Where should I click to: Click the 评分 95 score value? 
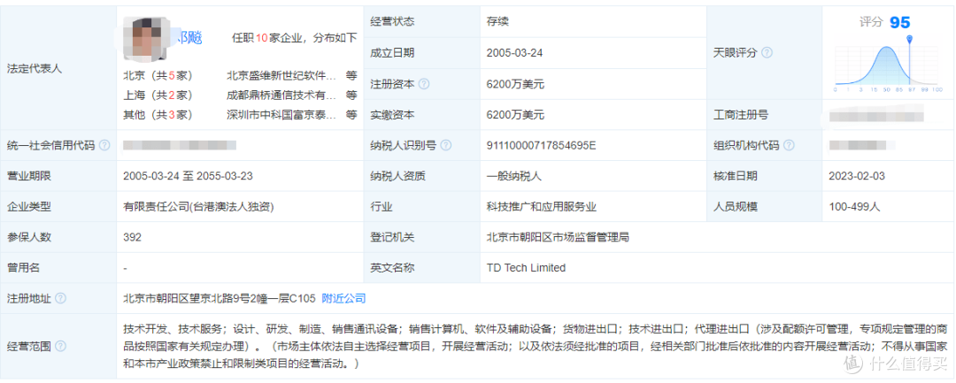884,22
